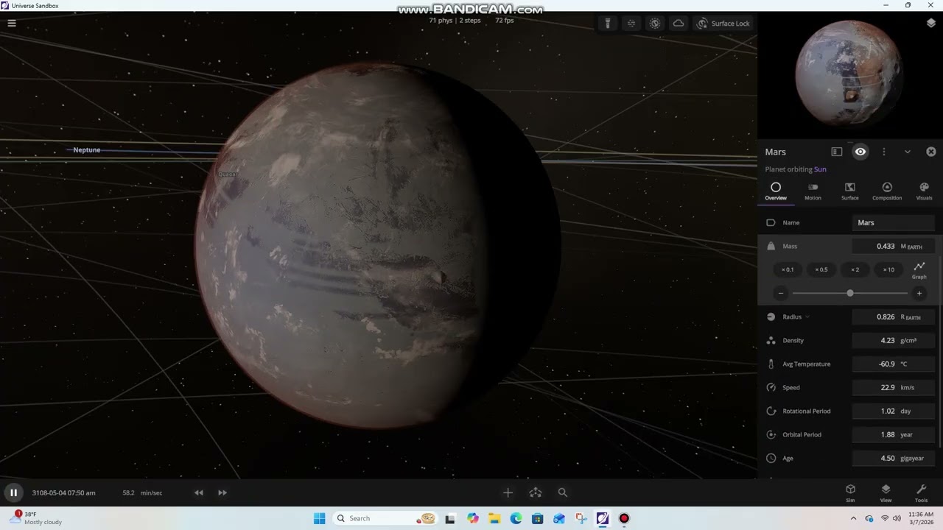Switch to the Surface tab
The image size is (943, 530).
850,191
